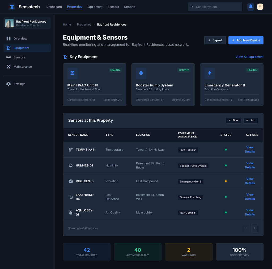Screen dimensions: 272x269
Task: Click Properties in the breadcrumb
Action: tap(84, 24)
